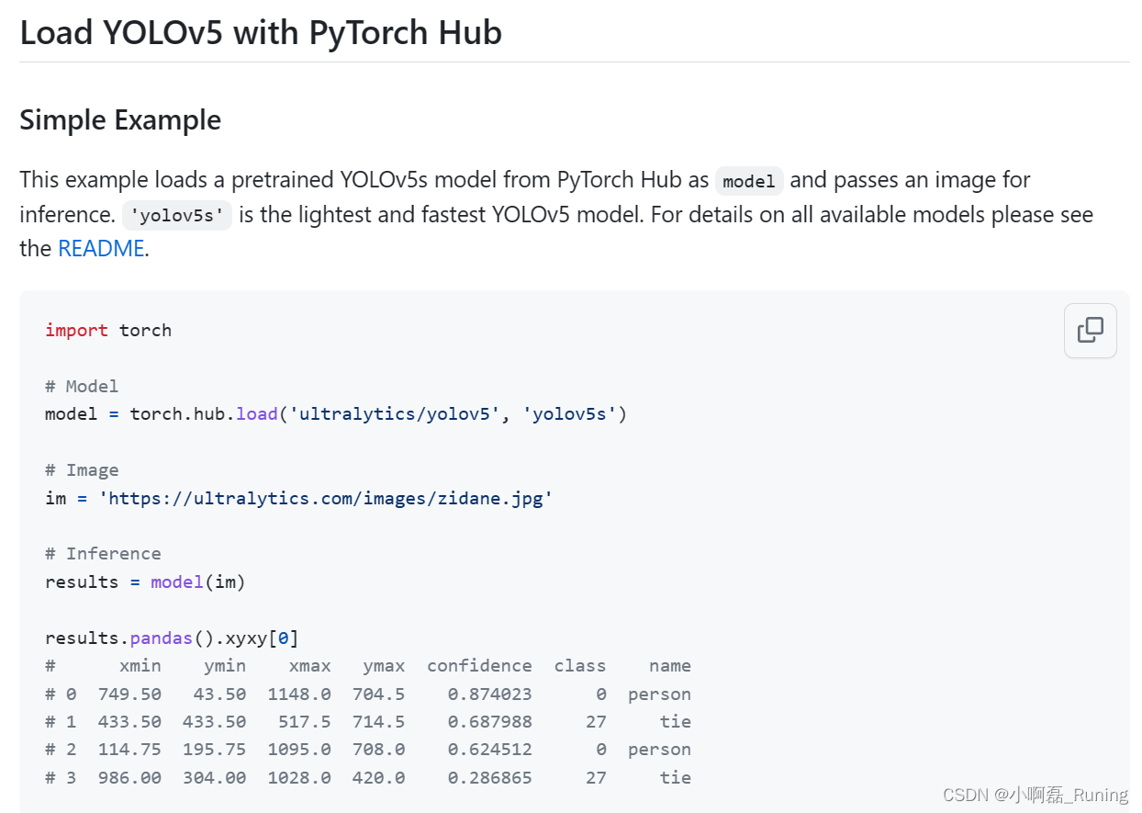The width and height of the screenshot is (1142, 813).
Task: Select the 'Simple Example' heading
Action: pyautogui.click(x=119, y=119)
